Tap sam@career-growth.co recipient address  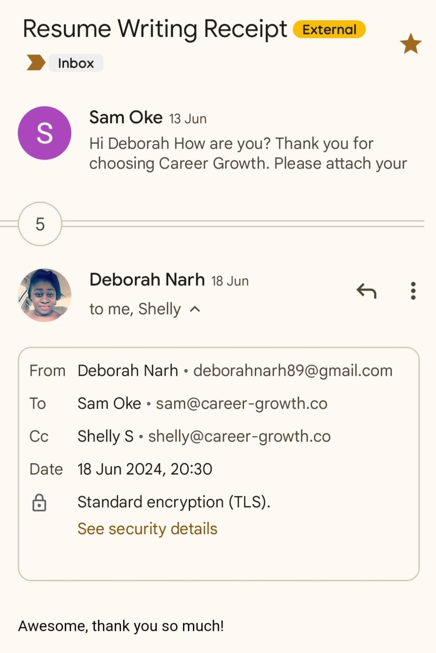(241, 404)
